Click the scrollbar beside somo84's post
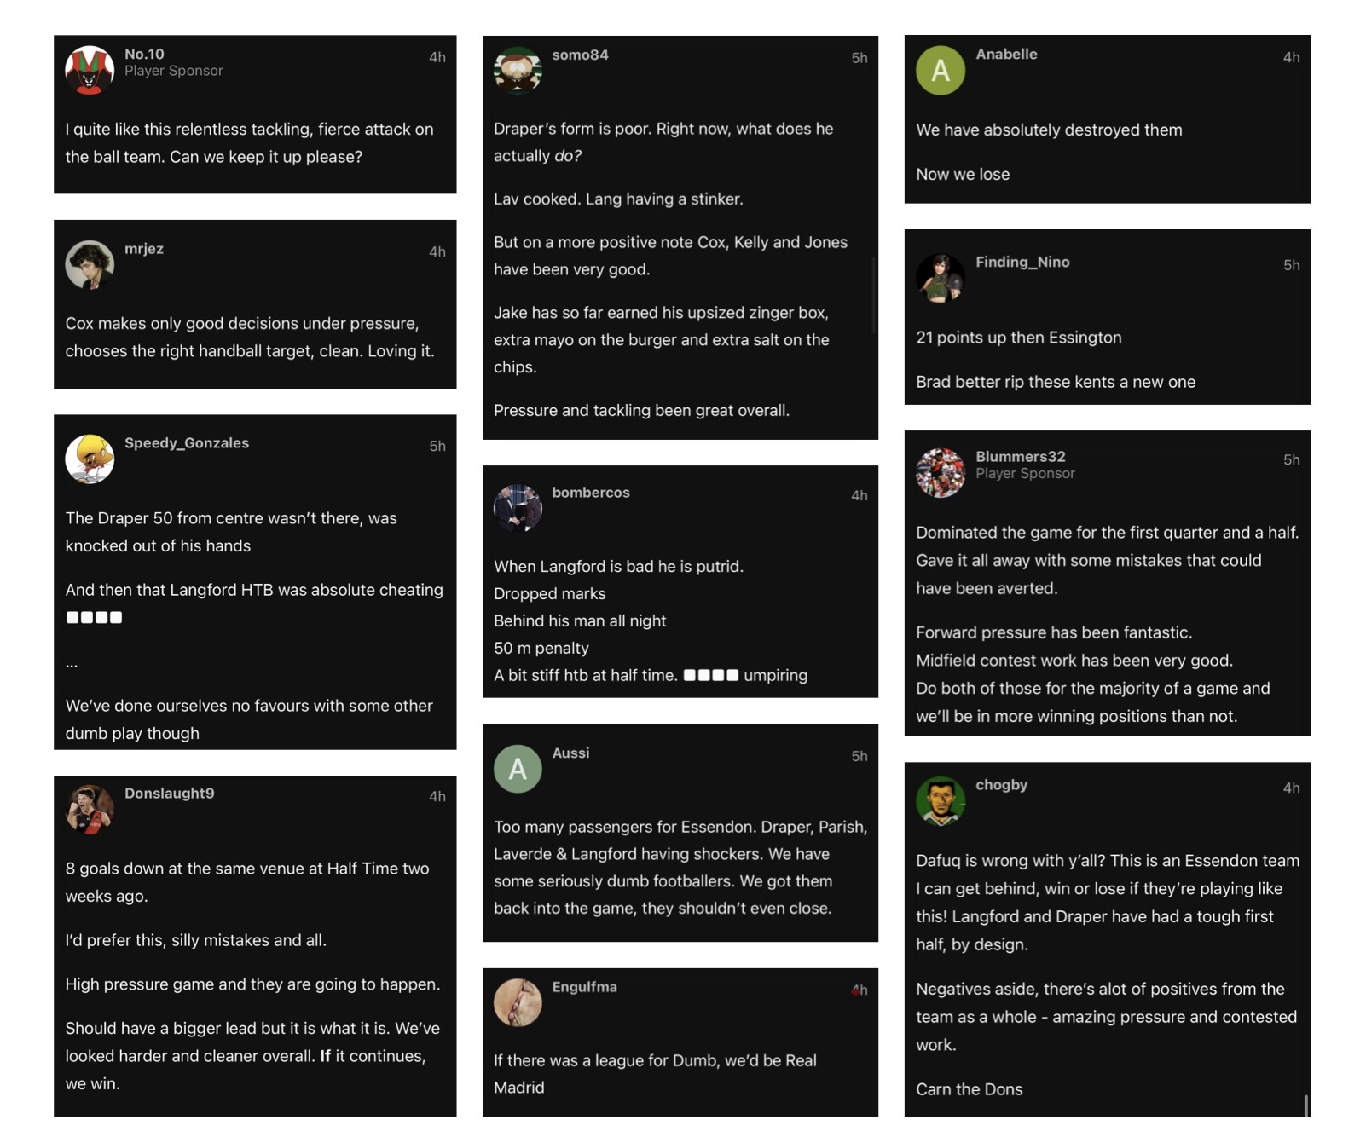1366x1137 pixels. click(x=874, y=294)
